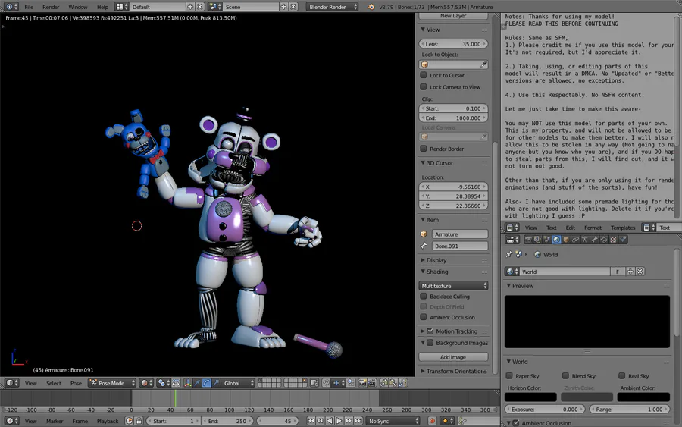Click the Ambient Color swatch
Viewport: 682px width, 427px height.
643,397
